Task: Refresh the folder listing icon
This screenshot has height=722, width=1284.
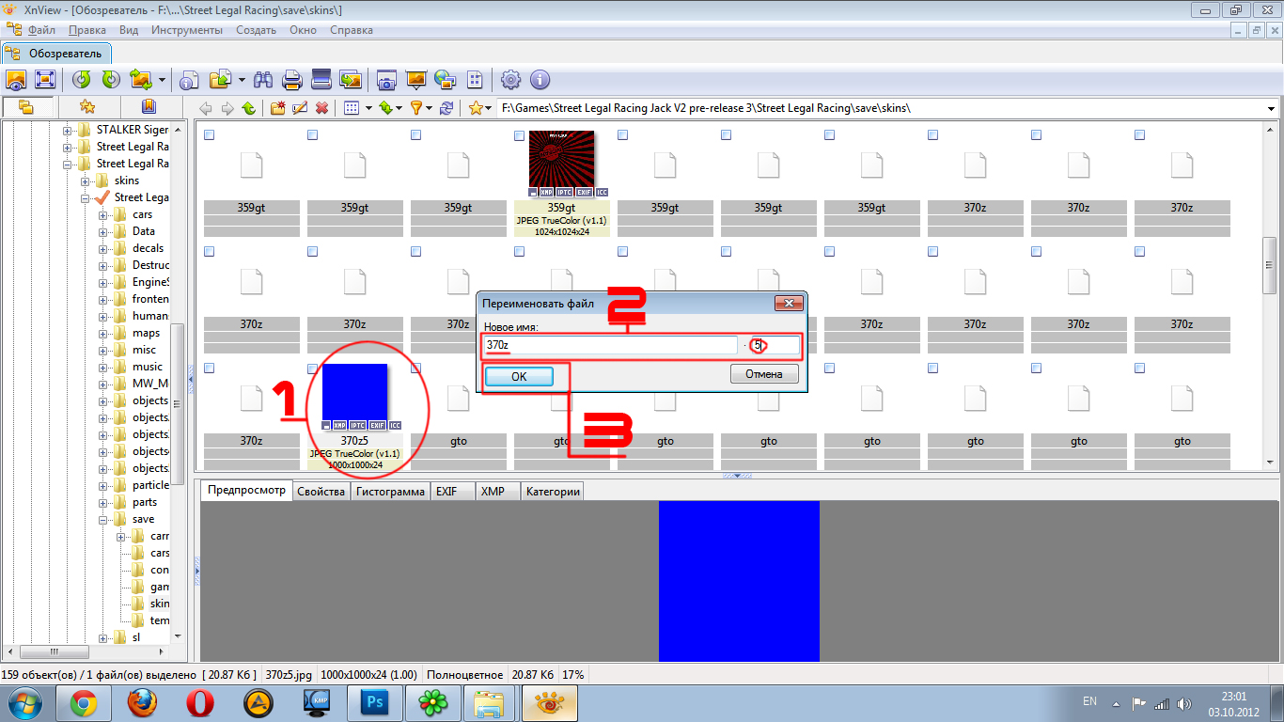Action: coord(446,108)
